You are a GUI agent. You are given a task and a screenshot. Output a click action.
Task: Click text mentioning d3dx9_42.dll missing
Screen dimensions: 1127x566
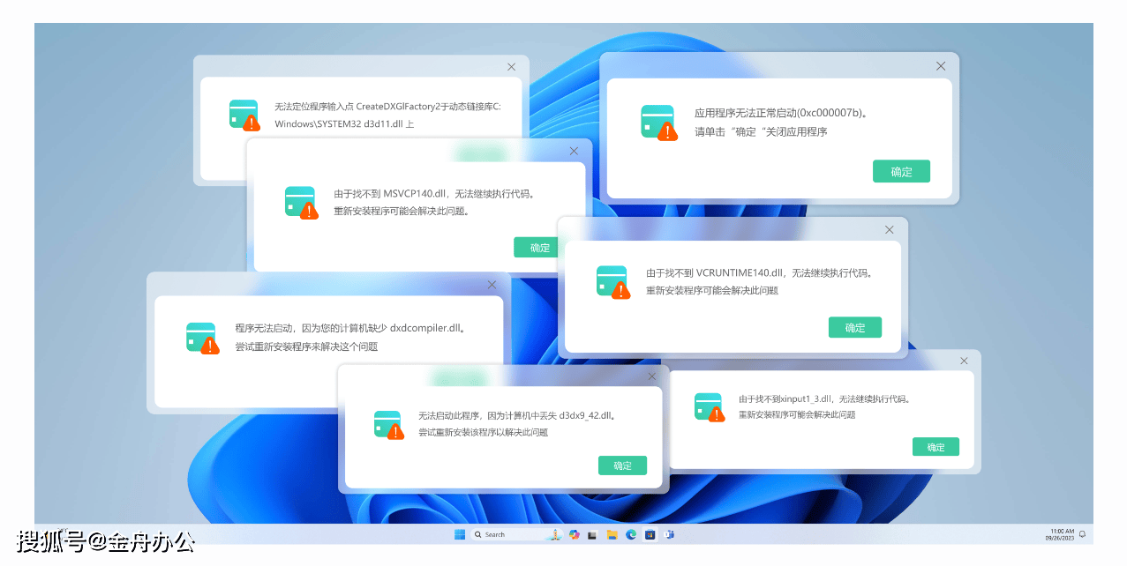[517, 415]
